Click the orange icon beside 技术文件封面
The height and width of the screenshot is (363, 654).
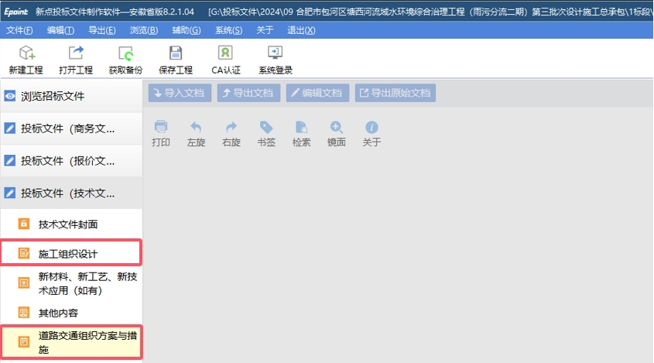pos(24,224)
